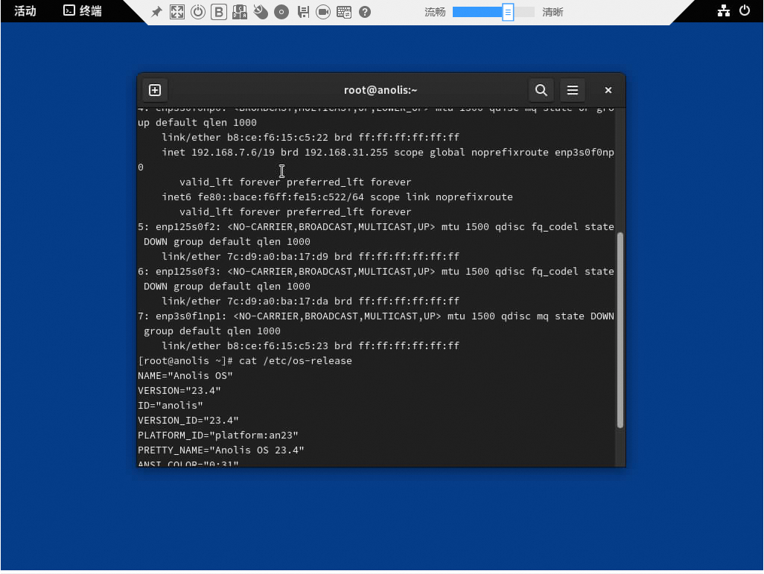Enter fullscreen mode via KVM toolbar
This screenshot has height=574, width=764.
[177, 12]
